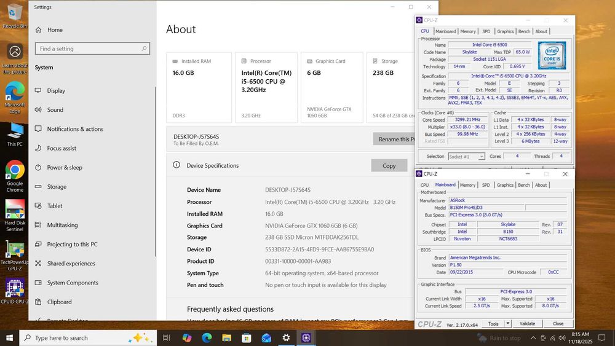Show hidden system tray icons
The image size is (615, 346).
(x=533, y=338)
